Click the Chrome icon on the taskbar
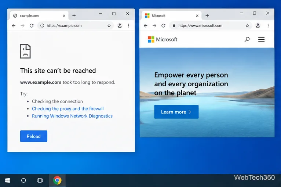This screenshot has height=187, width=281. click(x=57, y=180)
